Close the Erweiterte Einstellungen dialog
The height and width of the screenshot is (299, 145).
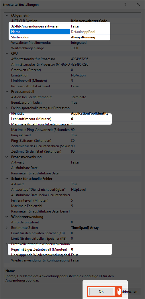138,4
